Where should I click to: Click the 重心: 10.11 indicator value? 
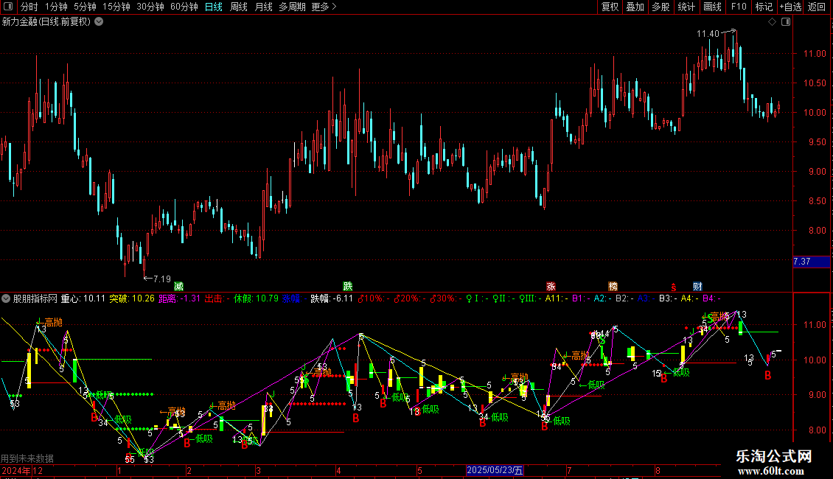83,298
